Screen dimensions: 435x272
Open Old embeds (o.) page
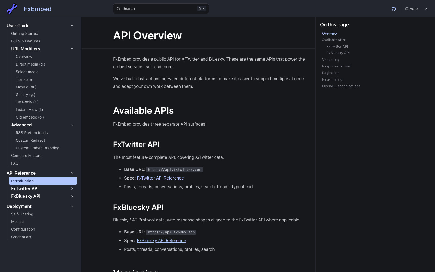coord(30,117)
